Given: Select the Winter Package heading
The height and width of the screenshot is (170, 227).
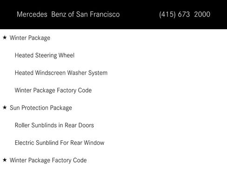Looking at the screenshot, I should coord(30,38).
